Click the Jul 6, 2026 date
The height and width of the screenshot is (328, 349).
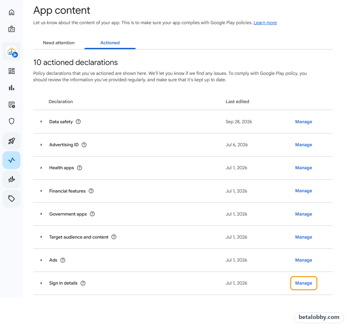pos(237,145)
